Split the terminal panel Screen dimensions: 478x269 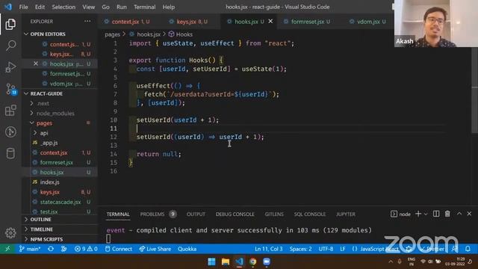point(436,214)
